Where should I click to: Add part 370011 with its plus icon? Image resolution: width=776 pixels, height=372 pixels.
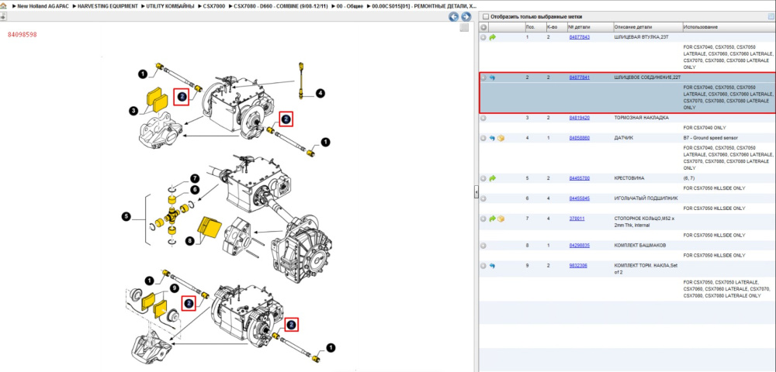coord(483,219)
